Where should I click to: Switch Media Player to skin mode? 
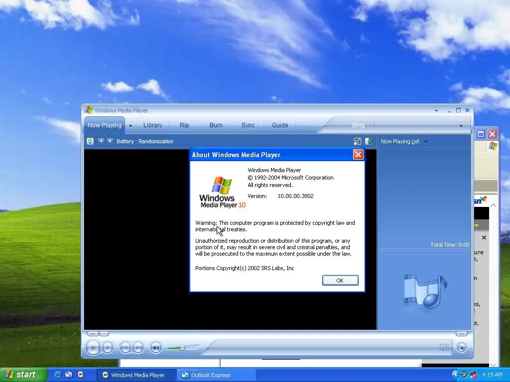click(462, 348)
